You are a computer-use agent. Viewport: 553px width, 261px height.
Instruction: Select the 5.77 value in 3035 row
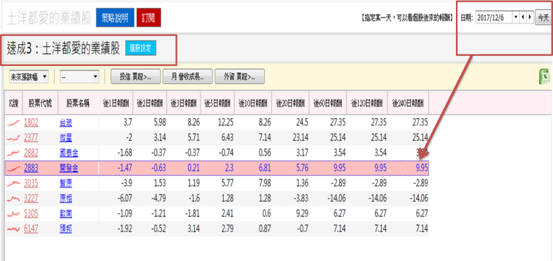pos(227,183)
